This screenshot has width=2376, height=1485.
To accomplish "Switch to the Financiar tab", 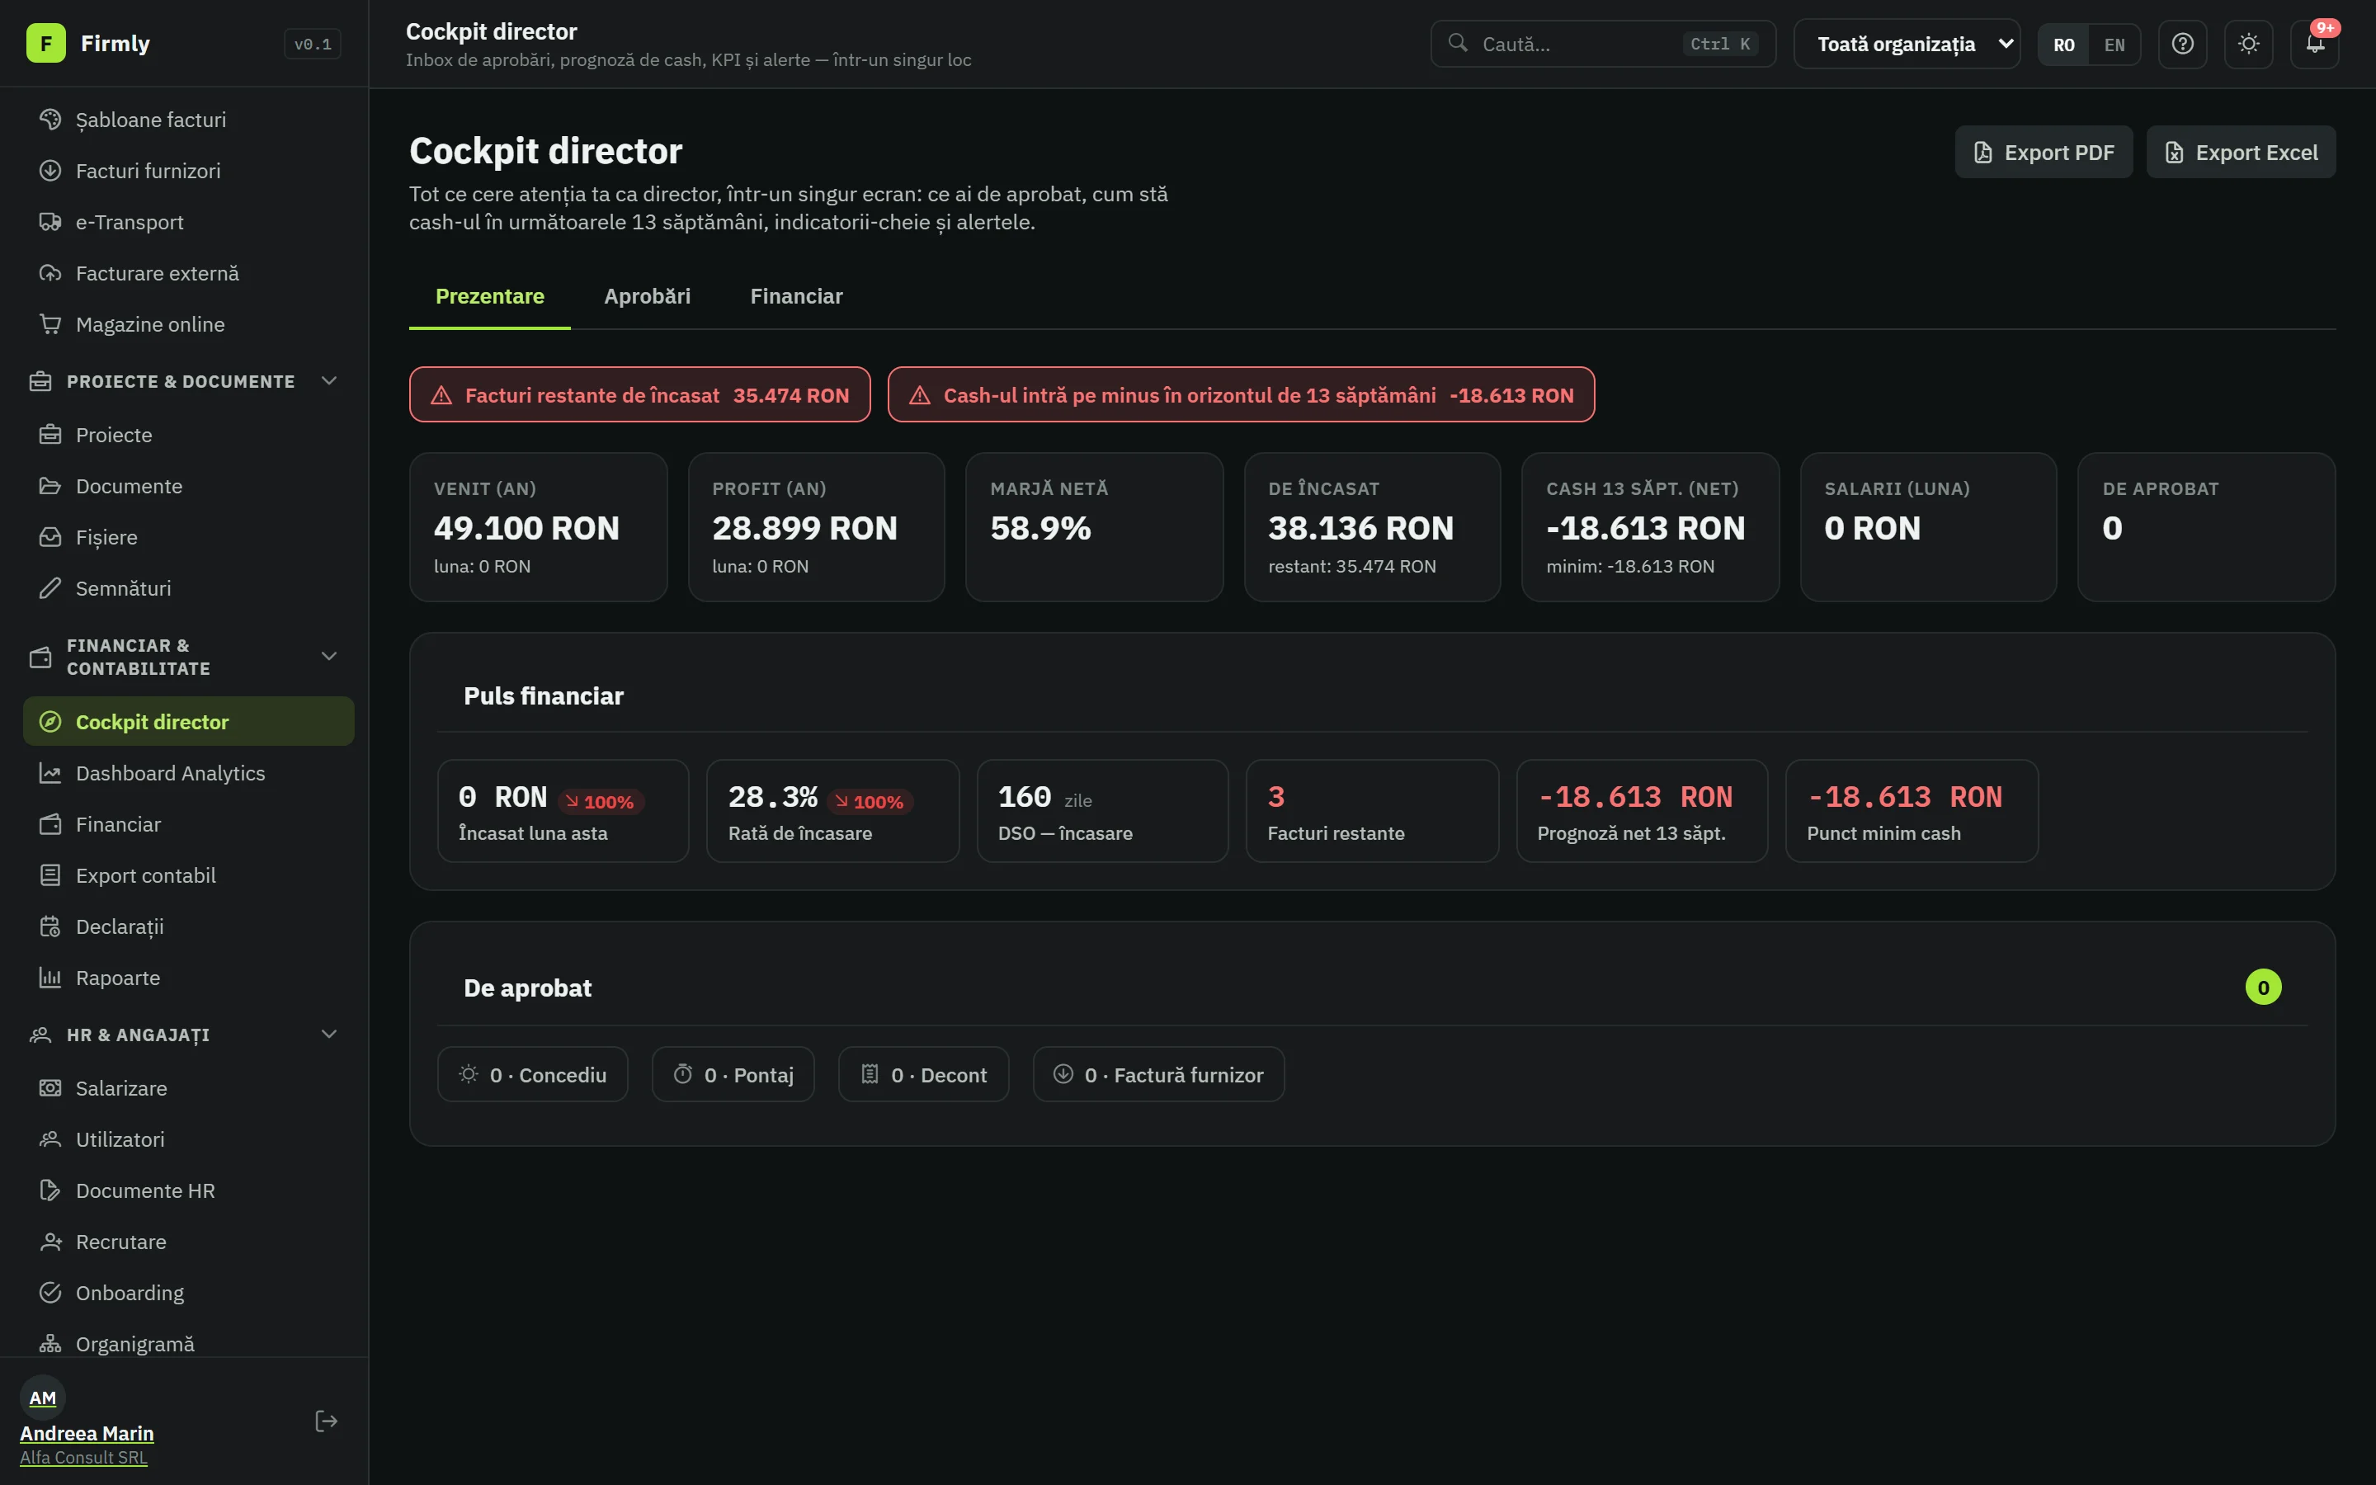I will [x=796, y=297].
